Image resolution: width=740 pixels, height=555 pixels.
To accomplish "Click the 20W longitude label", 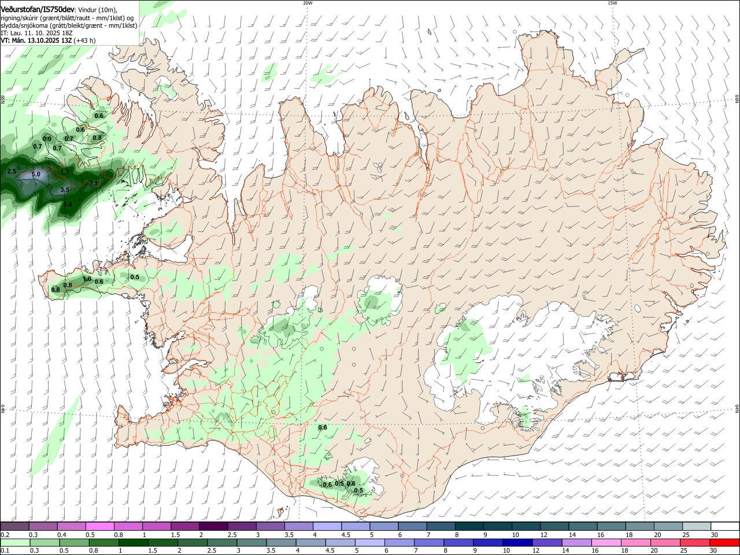I will tap(308, 3).
